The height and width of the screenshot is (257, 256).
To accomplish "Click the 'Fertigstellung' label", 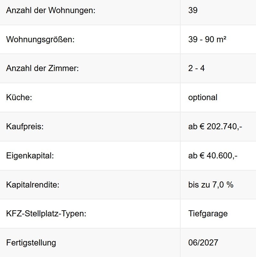I will point(31,243).
